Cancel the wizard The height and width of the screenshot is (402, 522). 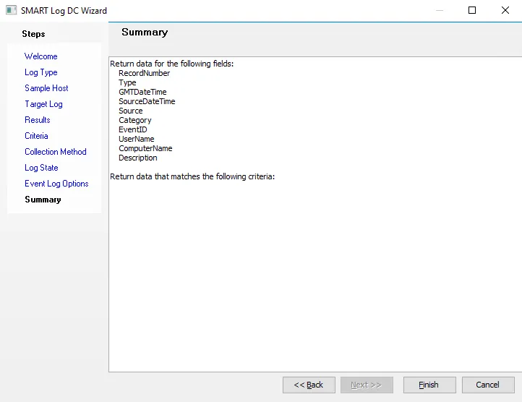(x=488, y=385)
